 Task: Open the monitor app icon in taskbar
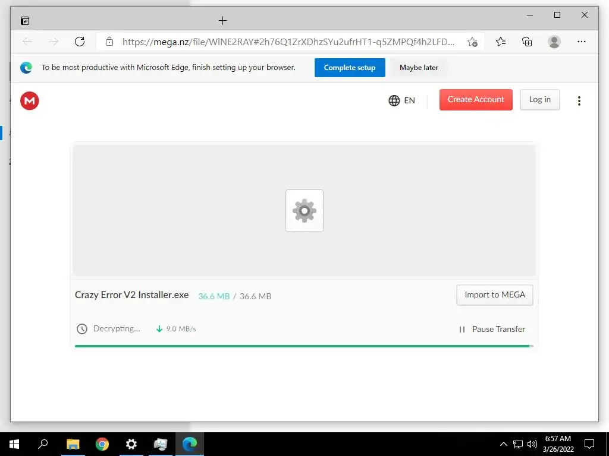tap(161, 444)
